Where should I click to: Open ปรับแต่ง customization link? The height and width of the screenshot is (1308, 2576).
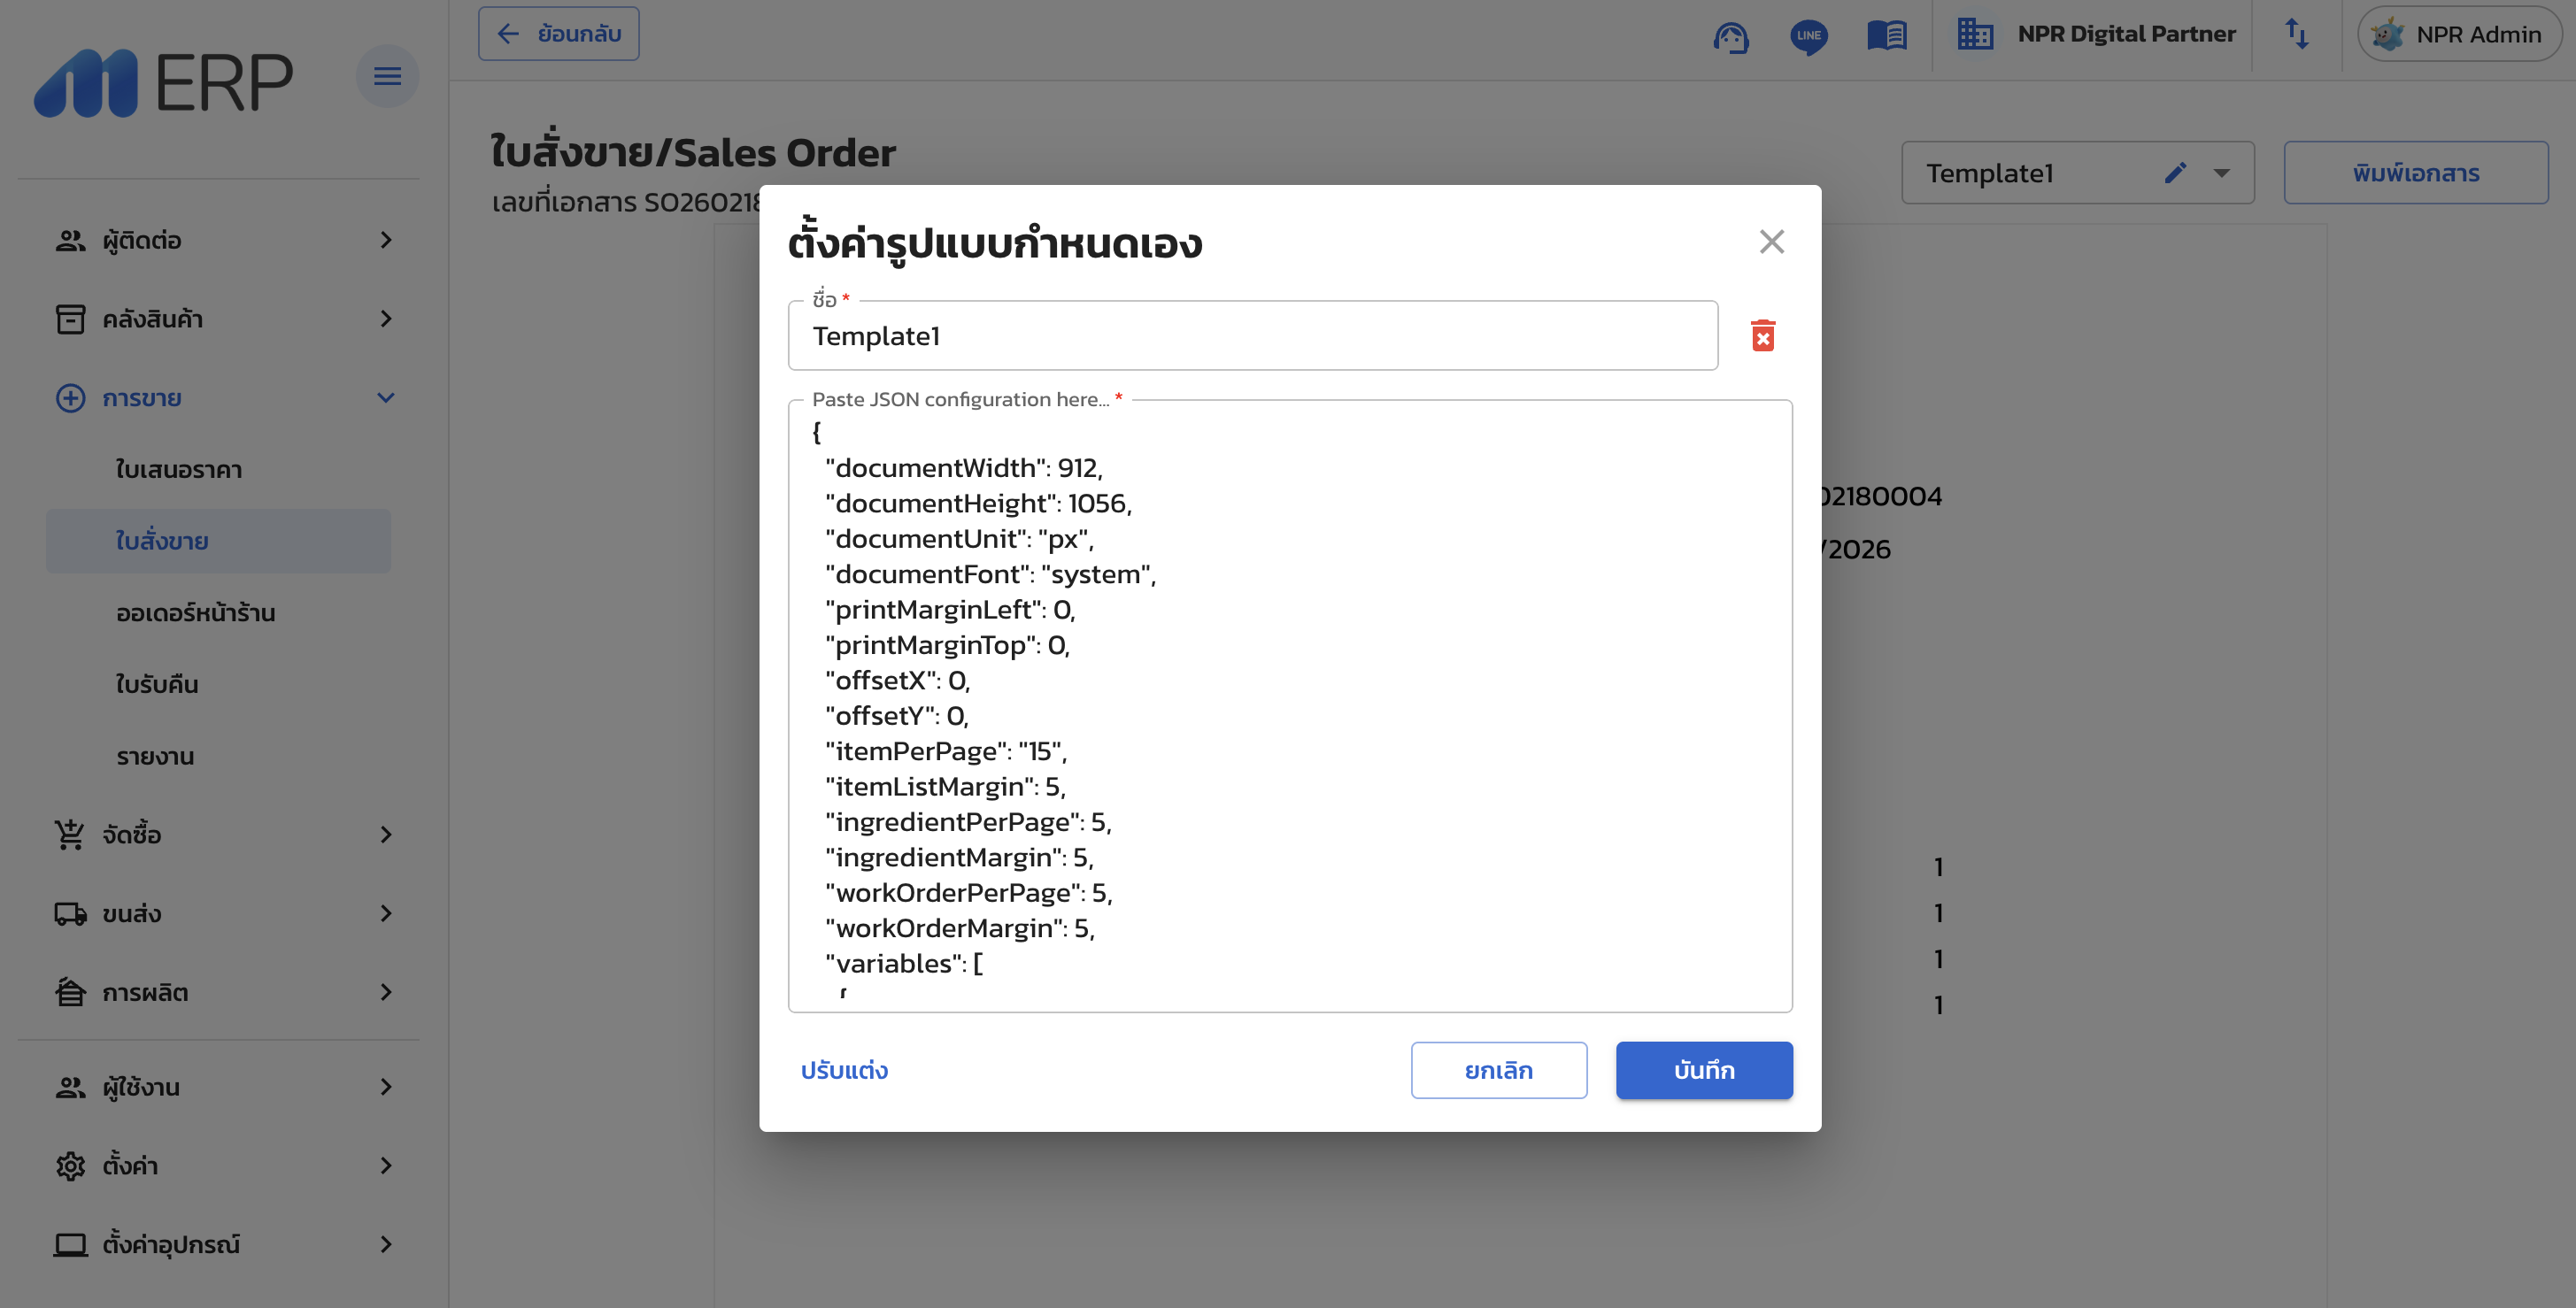845,1070
